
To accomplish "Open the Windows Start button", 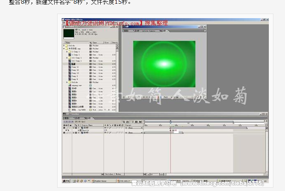I will [x=66, y=181].
